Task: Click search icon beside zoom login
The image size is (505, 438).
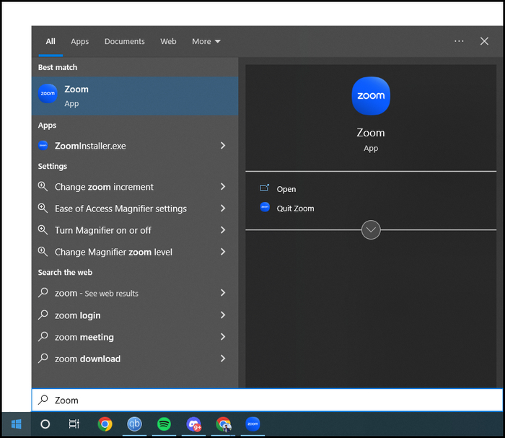Action: [43, 315]
